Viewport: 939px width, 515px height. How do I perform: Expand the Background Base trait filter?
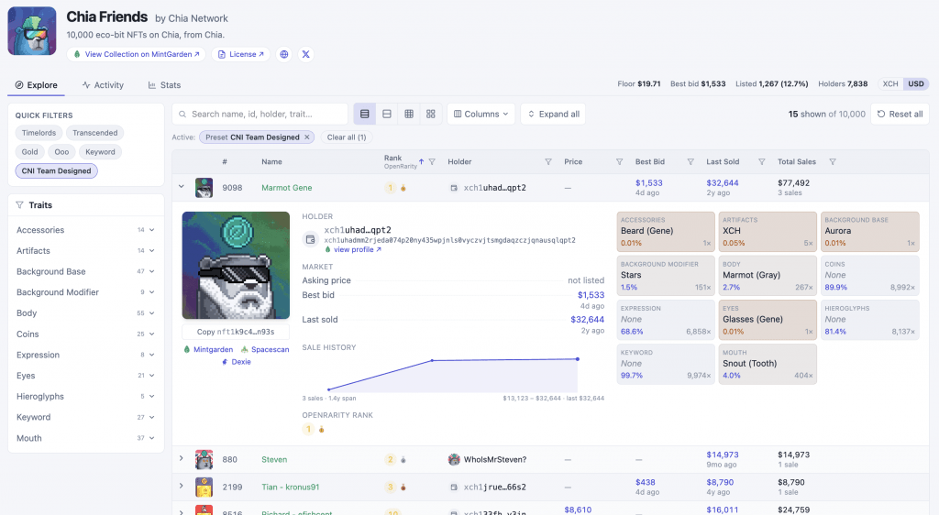pos(85,271)
